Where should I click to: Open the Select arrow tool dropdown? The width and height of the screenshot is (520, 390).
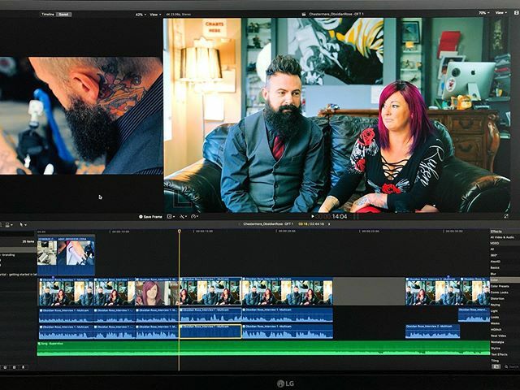(24, 224)
